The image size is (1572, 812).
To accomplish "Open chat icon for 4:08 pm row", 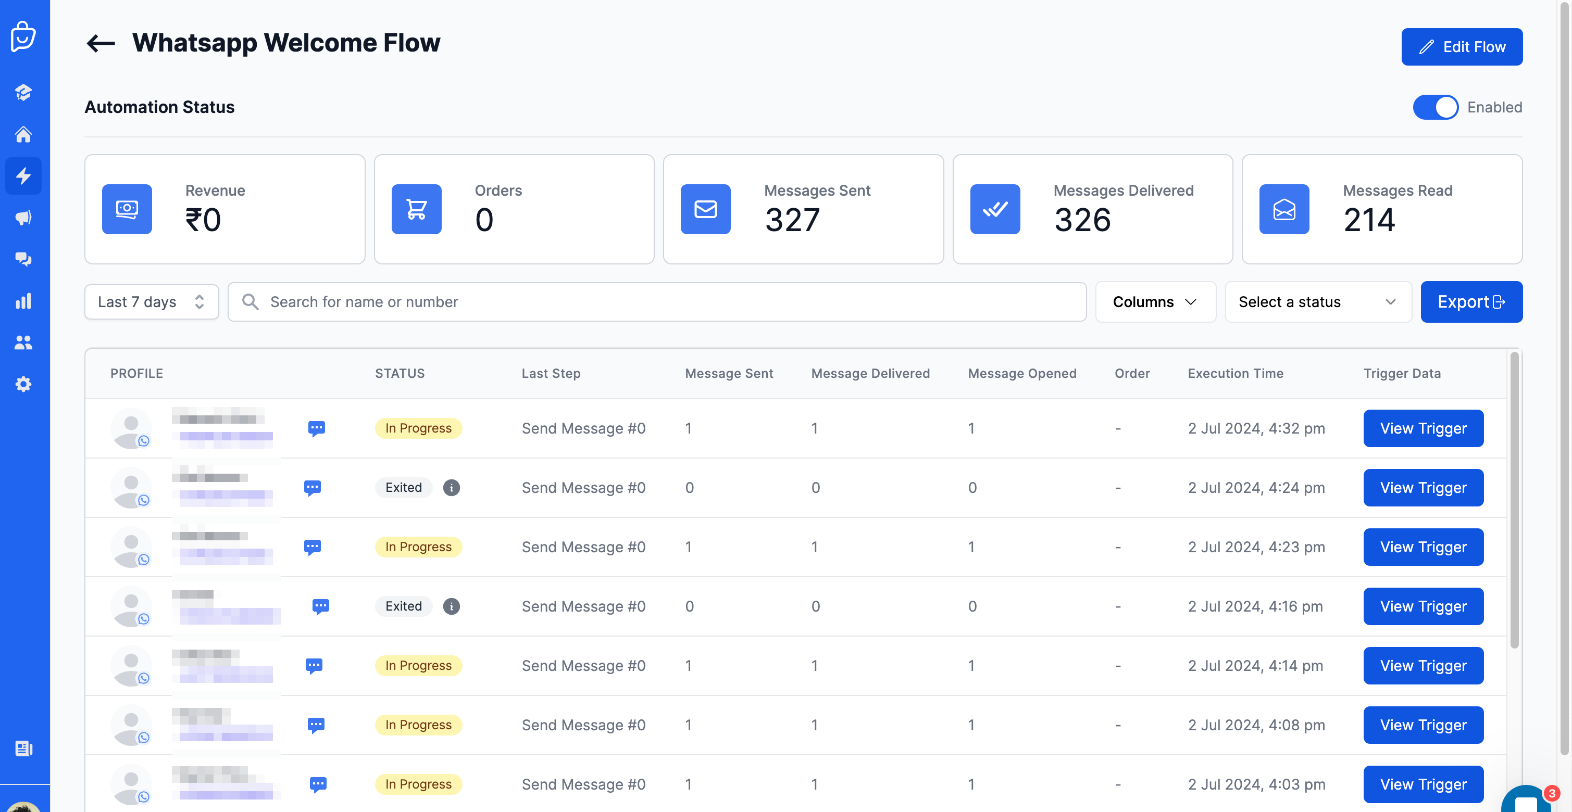I will point(316,725).
